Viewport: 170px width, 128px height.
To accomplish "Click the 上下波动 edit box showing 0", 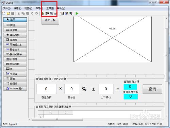I will [106, 89].
